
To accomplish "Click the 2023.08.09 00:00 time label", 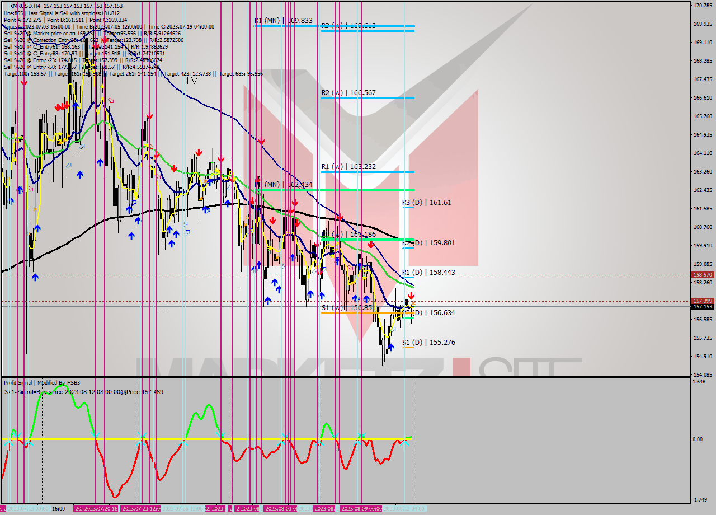I will point(361,508).
